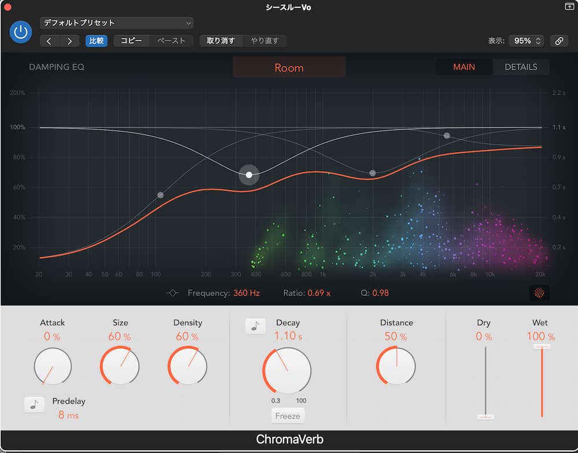Select the low-frequency EQ band point near 100 Hz
The width and height of the screenshot is (578, 453).
coord(160,195)
